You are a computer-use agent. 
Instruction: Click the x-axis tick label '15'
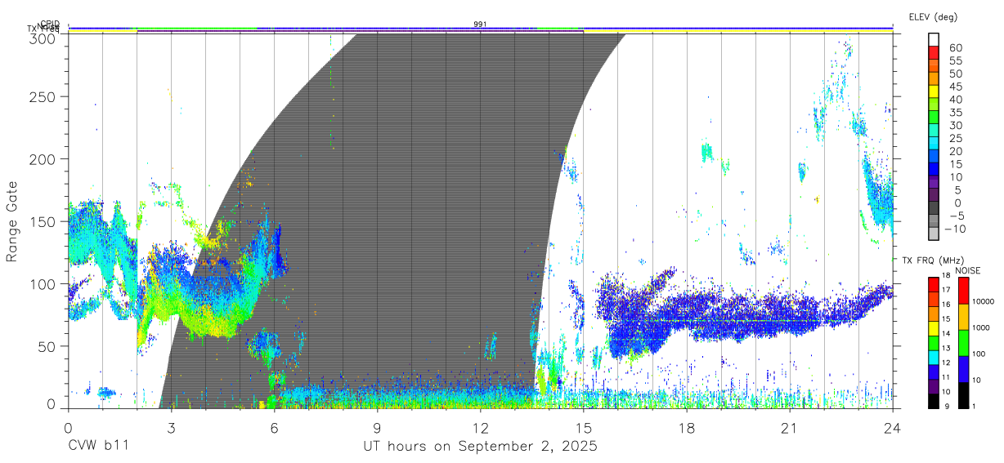click(584, 428)
